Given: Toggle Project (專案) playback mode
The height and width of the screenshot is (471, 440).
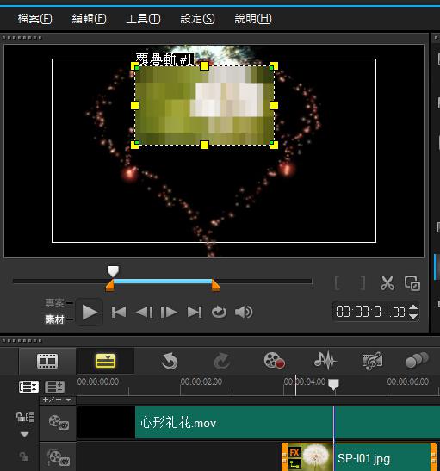Looking at the screenshot, I should point(54,303).
